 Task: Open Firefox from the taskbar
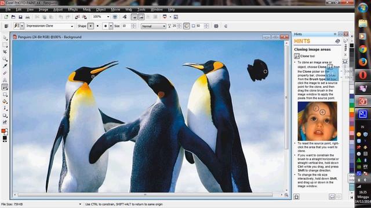pyautogui.click(x=363, y=62)
